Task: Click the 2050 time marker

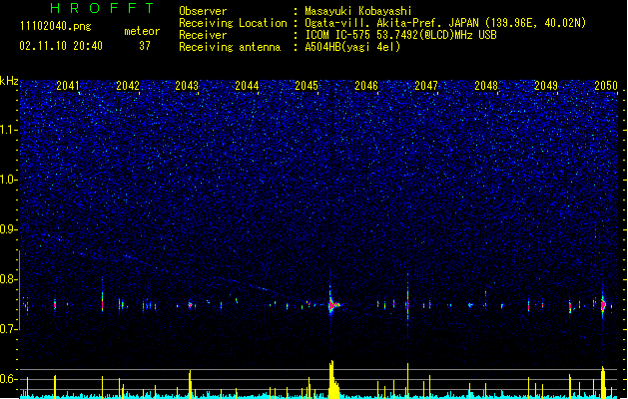Action: click(606, 86)
